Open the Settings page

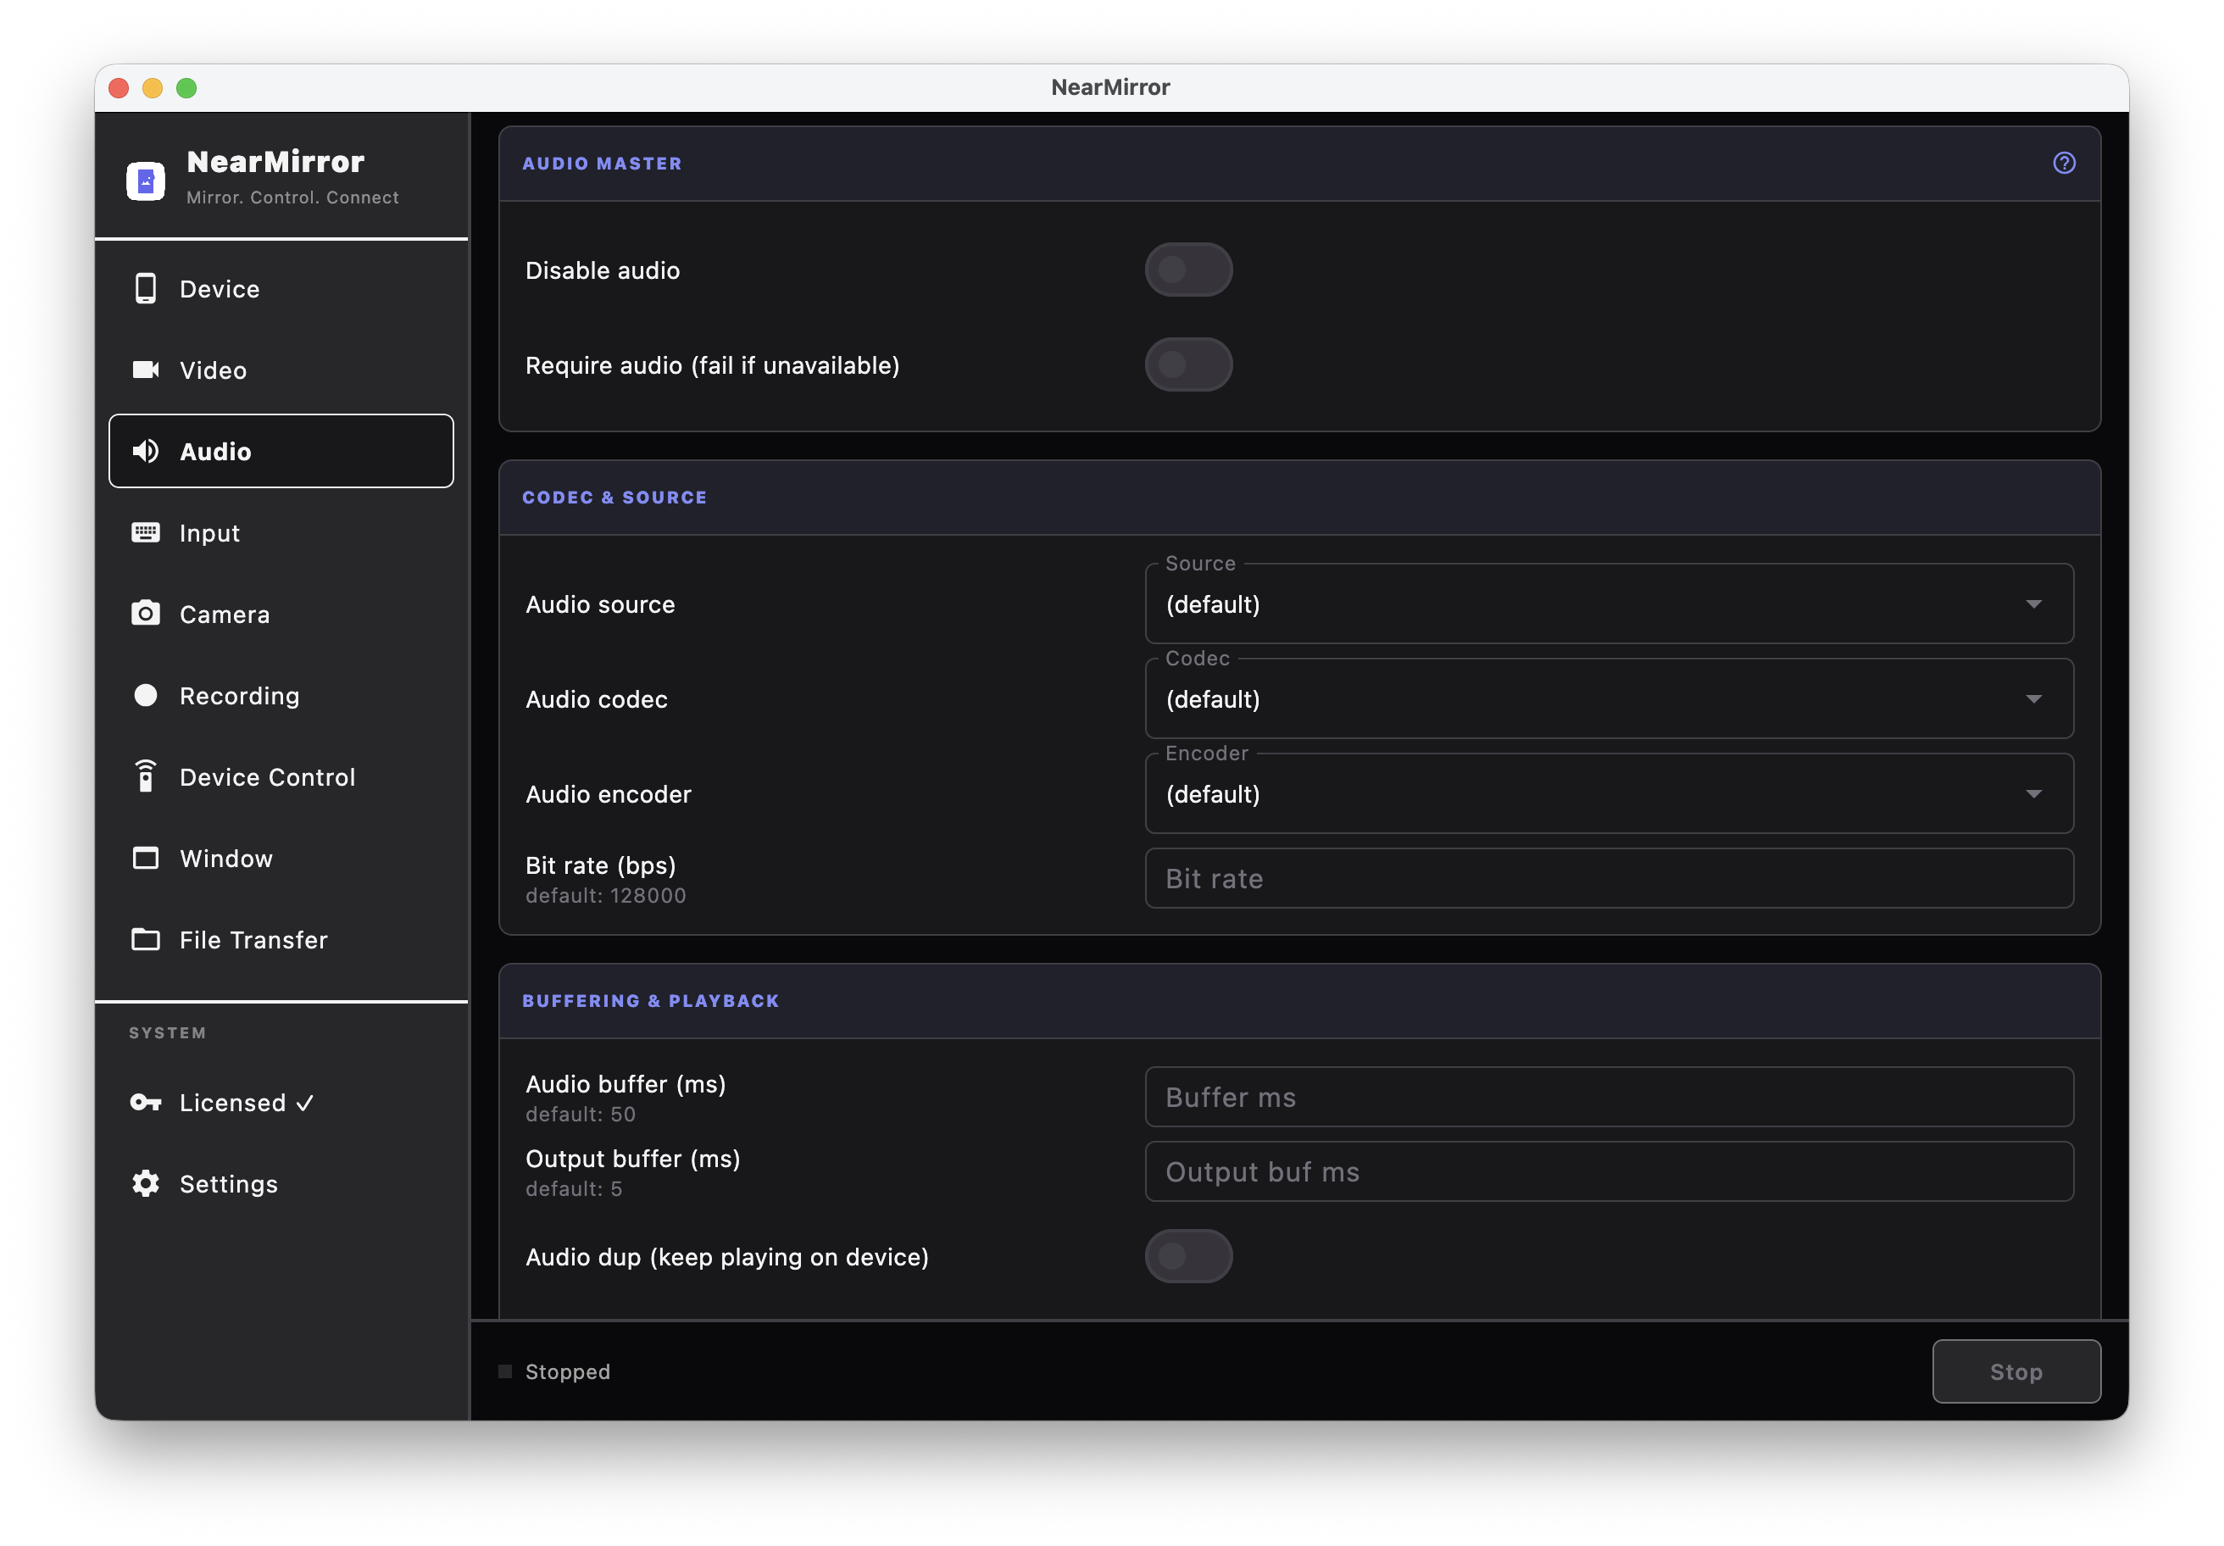coord(281,1184)
